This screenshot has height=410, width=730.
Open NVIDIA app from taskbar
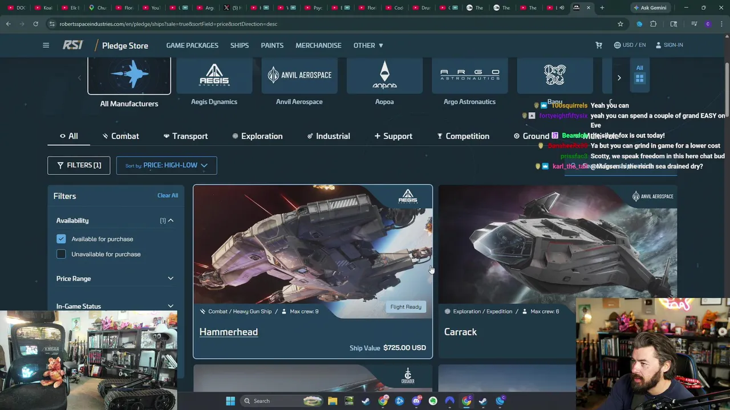coord(349,401)
